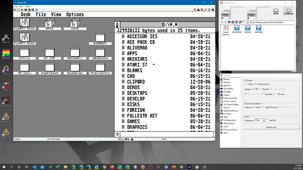Select the NEWBNK disk image
Image resolution: width=303 pixels, height=170 pixels.
259,29
